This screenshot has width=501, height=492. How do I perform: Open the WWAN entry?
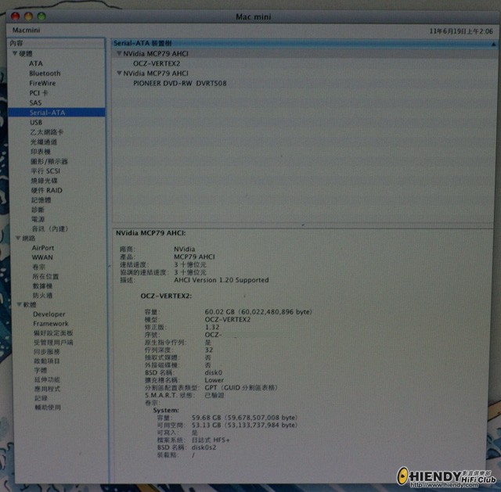click(42, 257)
